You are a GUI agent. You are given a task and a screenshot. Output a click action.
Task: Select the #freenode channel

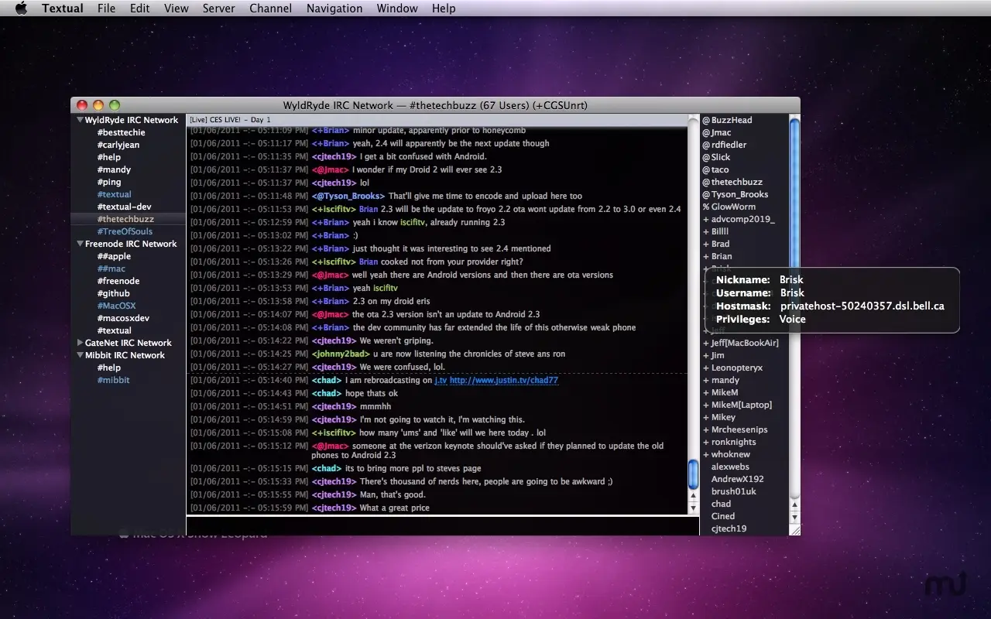pos(118,281)
